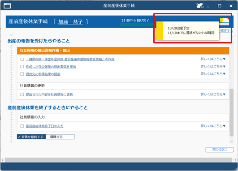This screenshot has height=171, width=238.
Task: Click the memo popup text 10/28出産予定
Action: click(x=178, y=28)
